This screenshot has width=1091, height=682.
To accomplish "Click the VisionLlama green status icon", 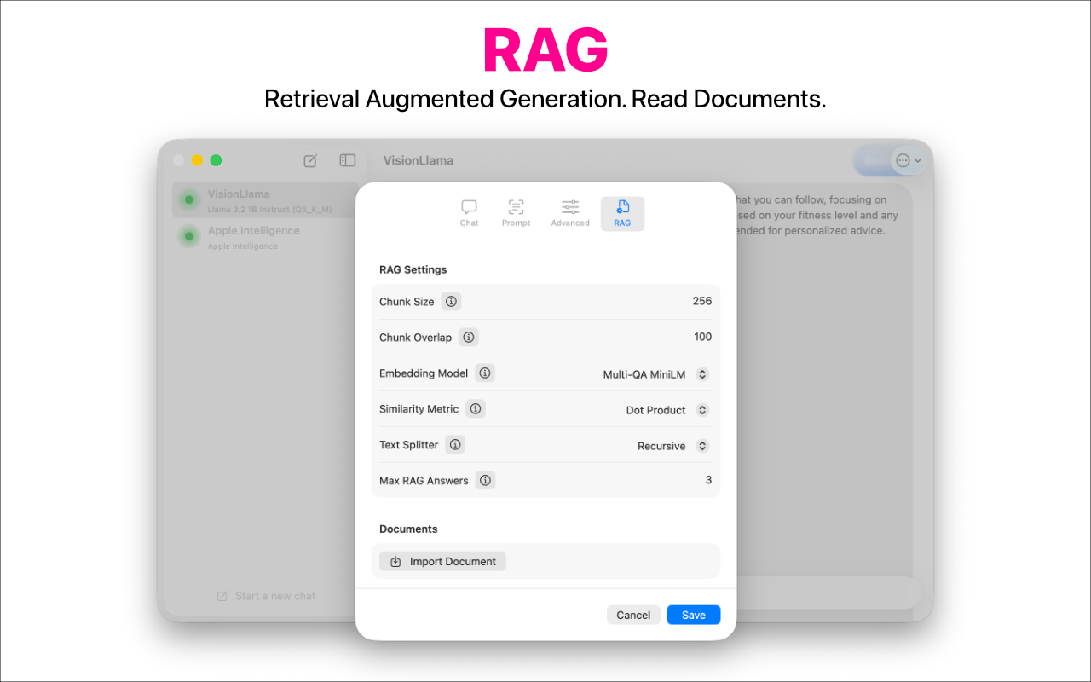I will (188, 200).
